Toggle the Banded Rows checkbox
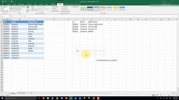The height and width of the screenshot is (100, 179). 51,11
